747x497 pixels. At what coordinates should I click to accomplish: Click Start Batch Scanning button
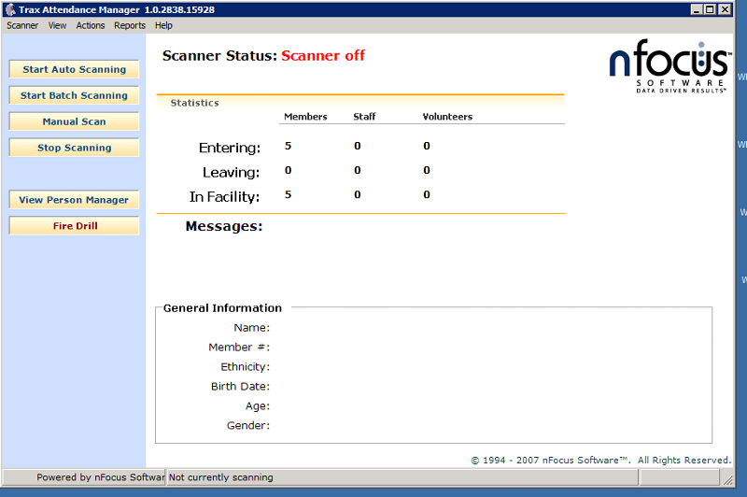(x=75, y=95)
